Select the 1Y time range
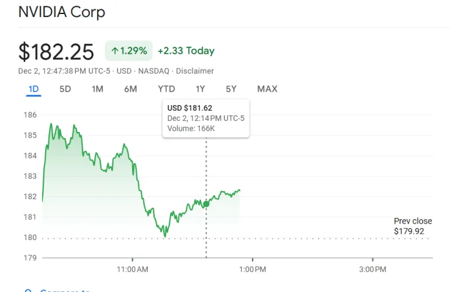This screenshot has width=450, height=292. [200, 89]
